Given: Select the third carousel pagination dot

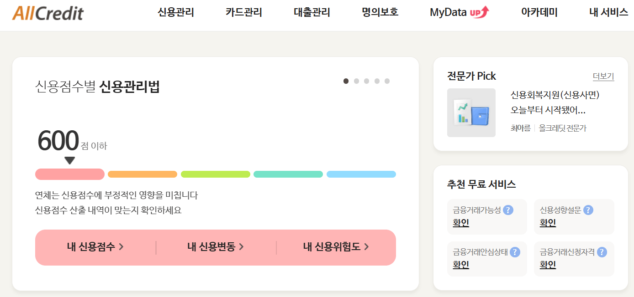Looking at the screenshot, I should pyautogui.click(x=366, y=81).
